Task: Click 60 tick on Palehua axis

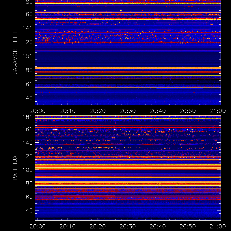Action: click(x=29, y=197)
